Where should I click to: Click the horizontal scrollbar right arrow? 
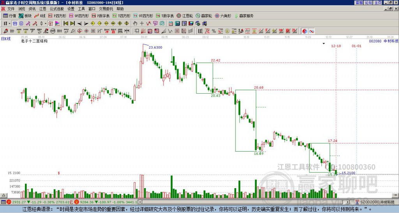click(x=348, y=202)
